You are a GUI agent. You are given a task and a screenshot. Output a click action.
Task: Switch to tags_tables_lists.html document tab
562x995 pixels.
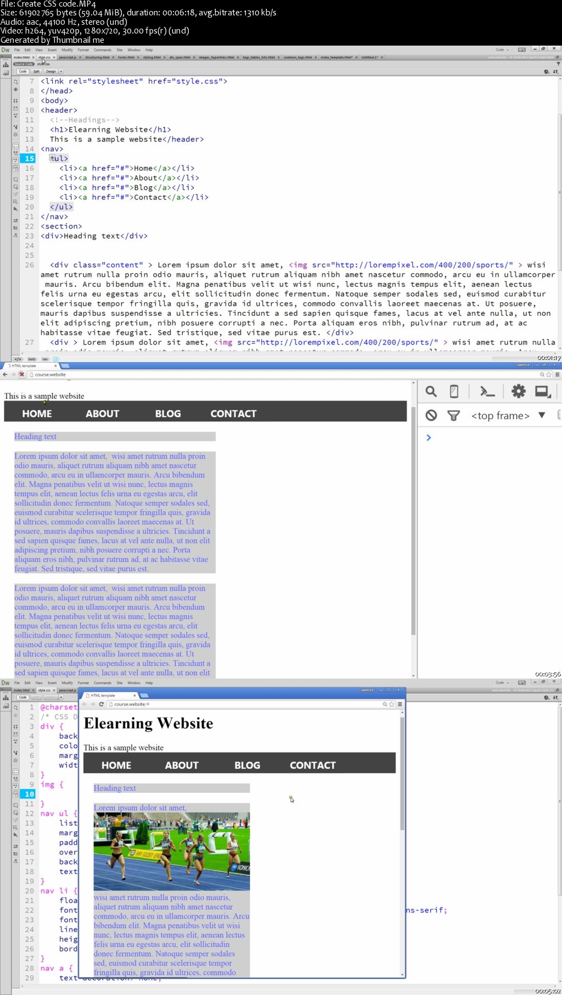point(258,57)
